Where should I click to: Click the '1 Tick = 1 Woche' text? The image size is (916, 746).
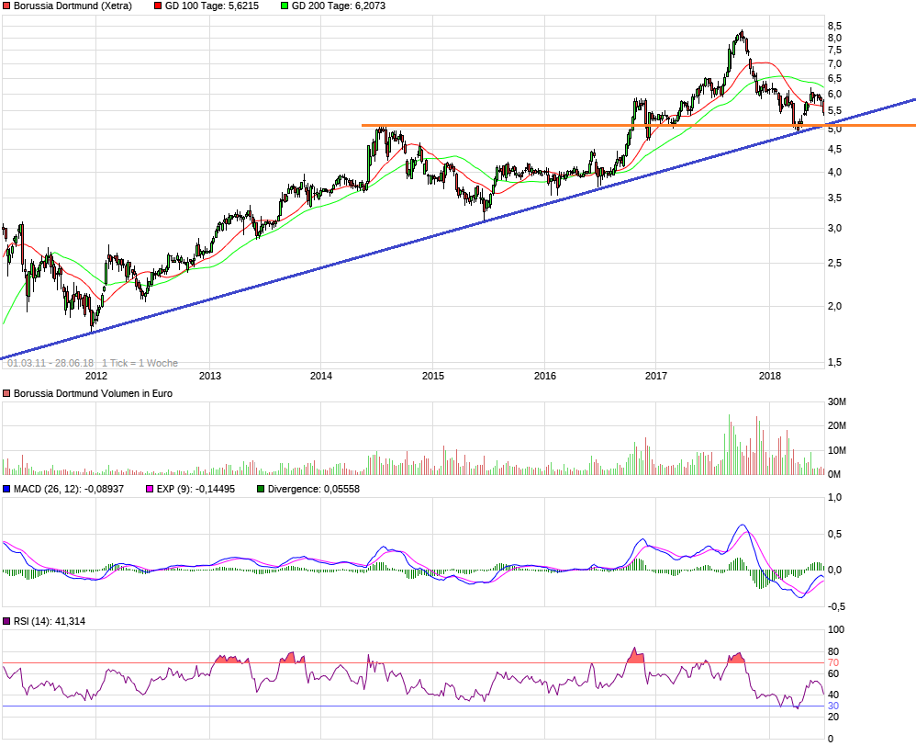point(140,363)
